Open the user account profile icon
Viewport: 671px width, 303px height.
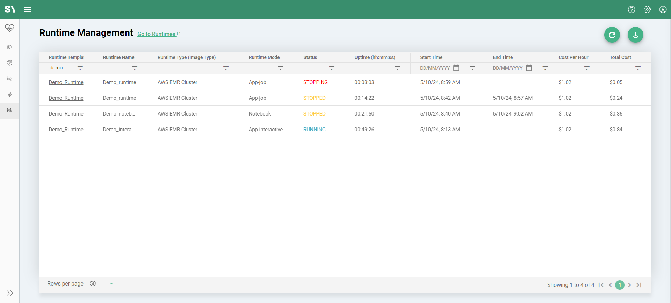click(663, 9)
